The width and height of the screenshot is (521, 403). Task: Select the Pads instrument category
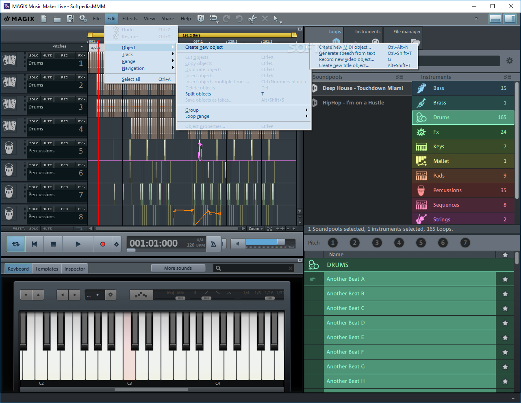point(463,176)
